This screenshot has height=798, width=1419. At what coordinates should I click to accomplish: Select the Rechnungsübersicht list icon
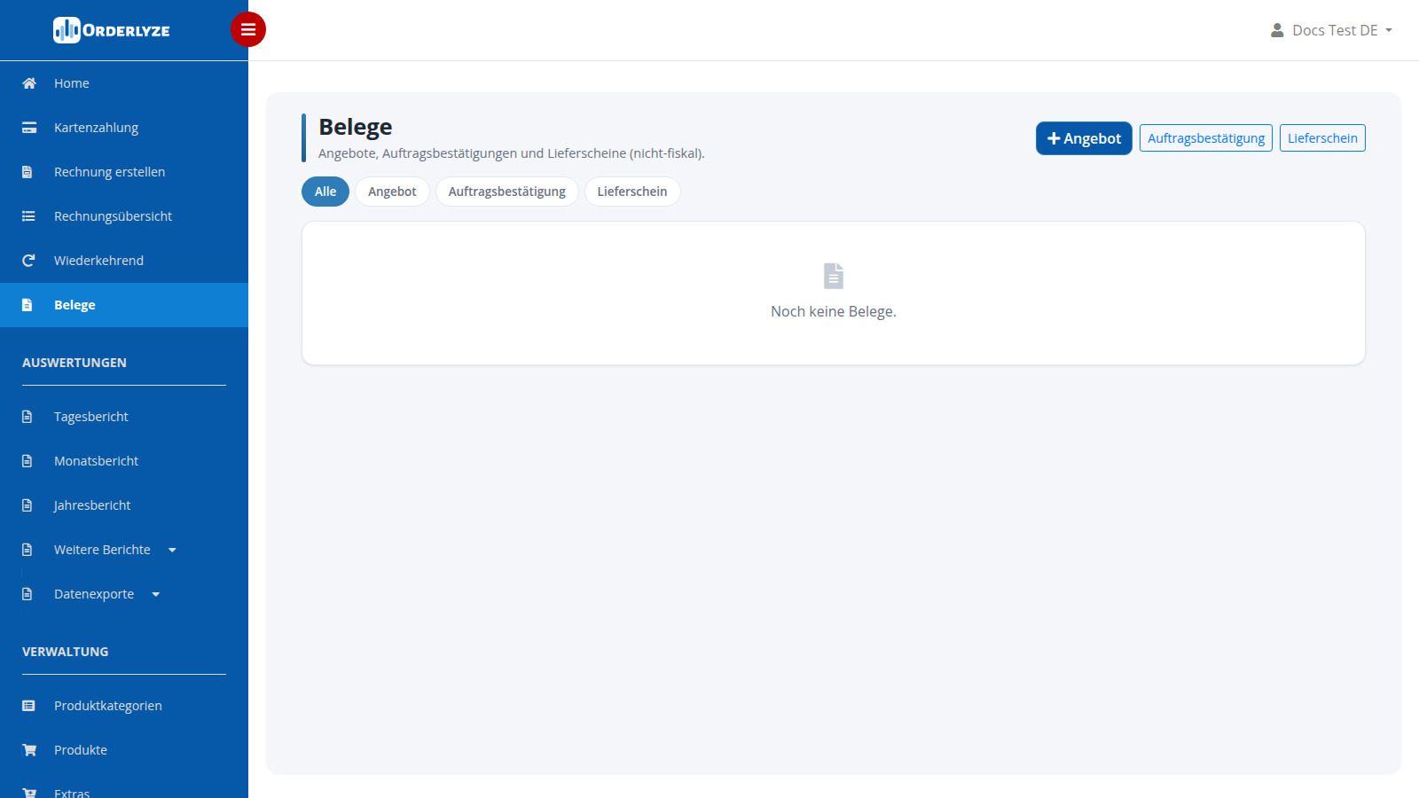tap(28, 216)
